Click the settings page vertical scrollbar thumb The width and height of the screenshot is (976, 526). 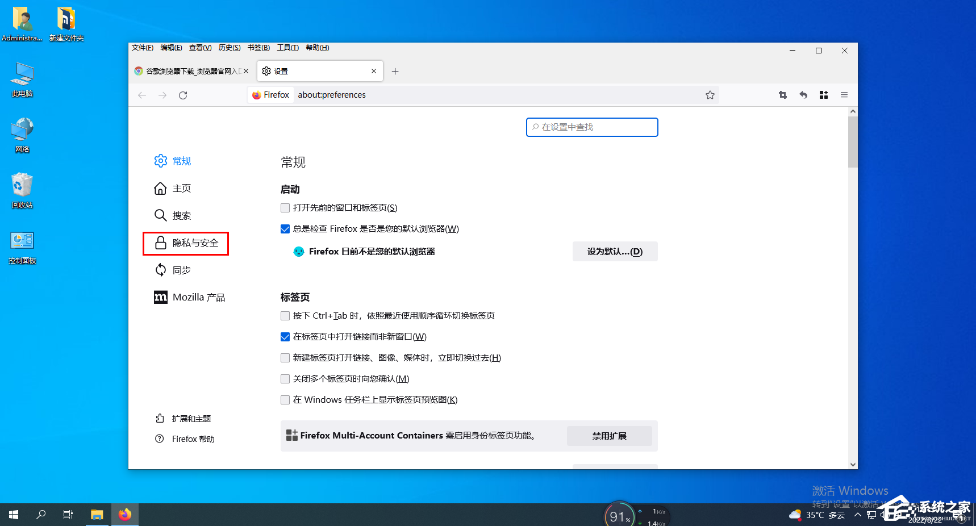click(852, 142)
